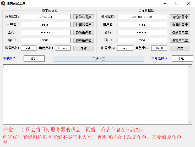Click log scrollbar down arrow
Viewport: 195px width, 147px height.
click(190, 122)
